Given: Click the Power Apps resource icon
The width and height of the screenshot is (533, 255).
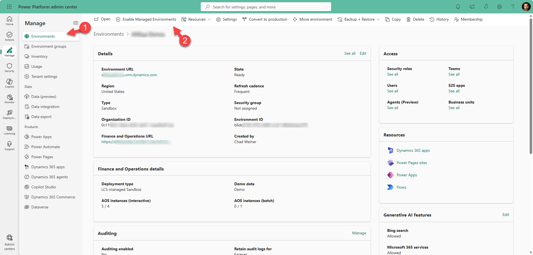Looking at the screenshot, I should 391,175.
